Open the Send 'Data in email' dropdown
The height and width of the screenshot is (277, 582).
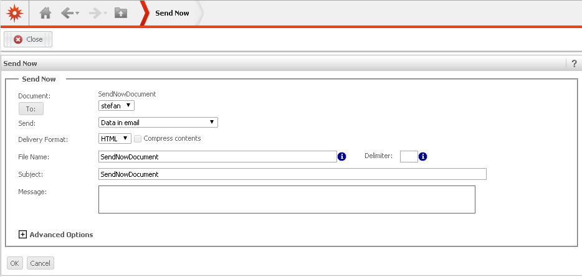(x=158, y=123)
